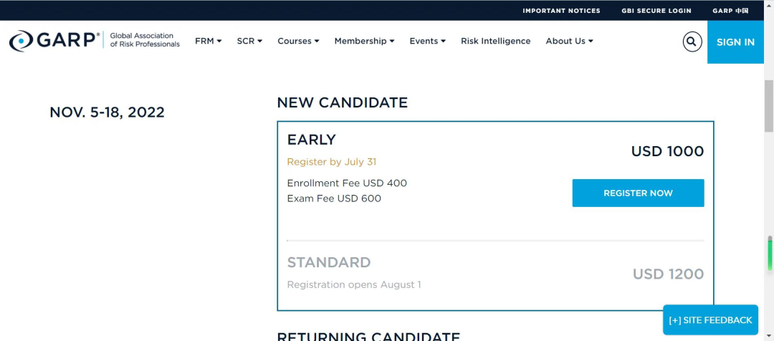This screenshot has height=341, width=774.
Task: Click the GARP logo
Action: coord(54,41)
